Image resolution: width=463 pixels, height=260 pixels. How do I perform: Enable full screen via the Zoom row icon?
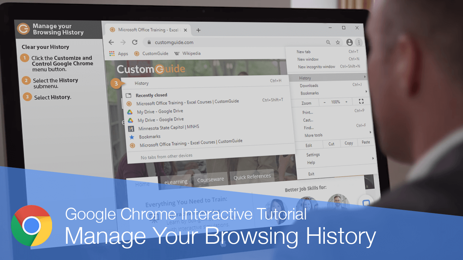pos(361,101)
